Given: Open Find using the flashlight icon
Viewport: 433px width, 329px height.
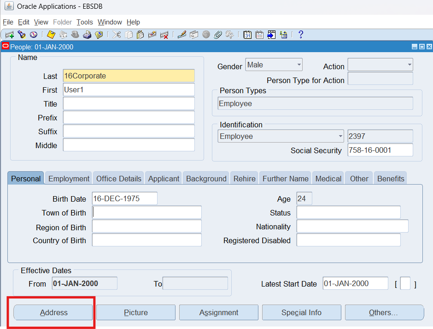Looking at the screenshot, I should (21, 35).
